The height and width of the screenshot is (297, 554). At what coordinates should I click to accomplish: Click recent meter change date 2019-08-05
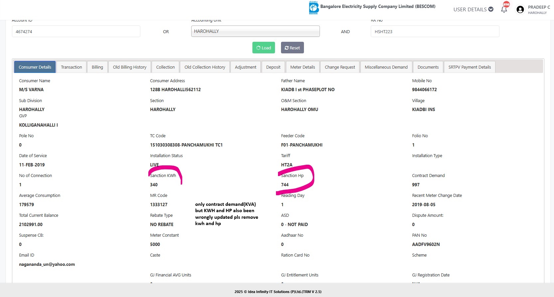tap(424, 205)
